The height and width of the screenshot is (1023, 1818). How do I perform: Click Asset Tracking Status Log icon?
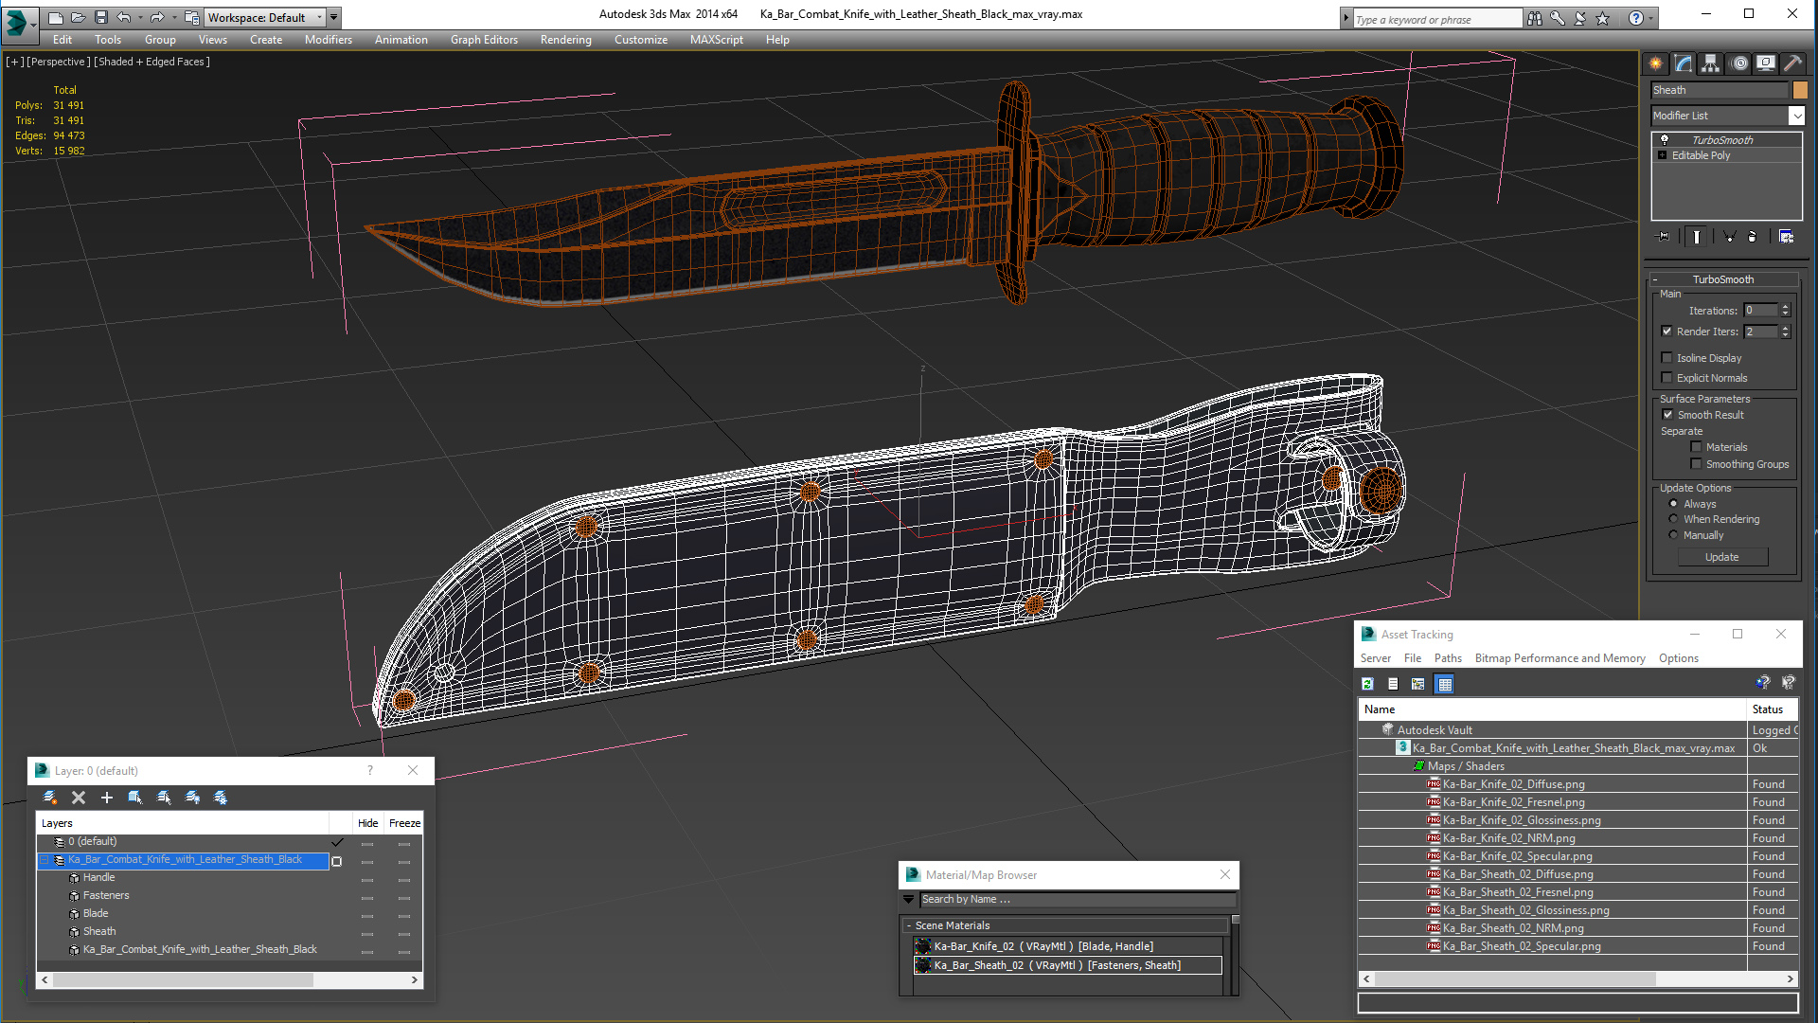click(1393, 684)
